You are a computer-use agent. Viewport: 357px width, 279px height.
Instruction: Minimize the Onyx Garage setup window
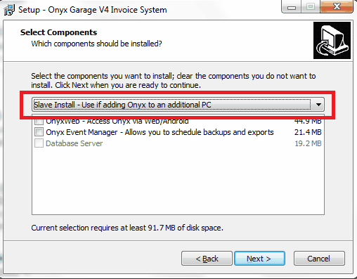(x=292, y=7)
